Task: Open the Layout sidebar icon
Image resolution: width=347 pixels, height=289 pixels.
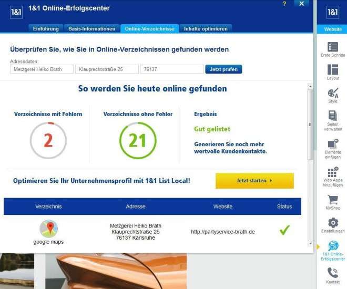Action: click(333, 70)
